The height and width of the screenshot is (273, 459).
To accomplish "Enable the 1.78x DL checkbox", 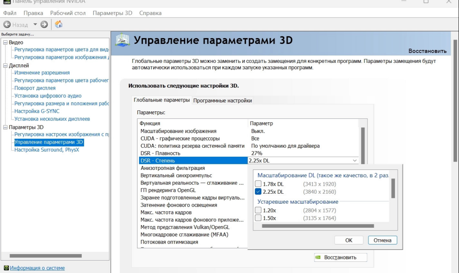I will pos(258,184).
